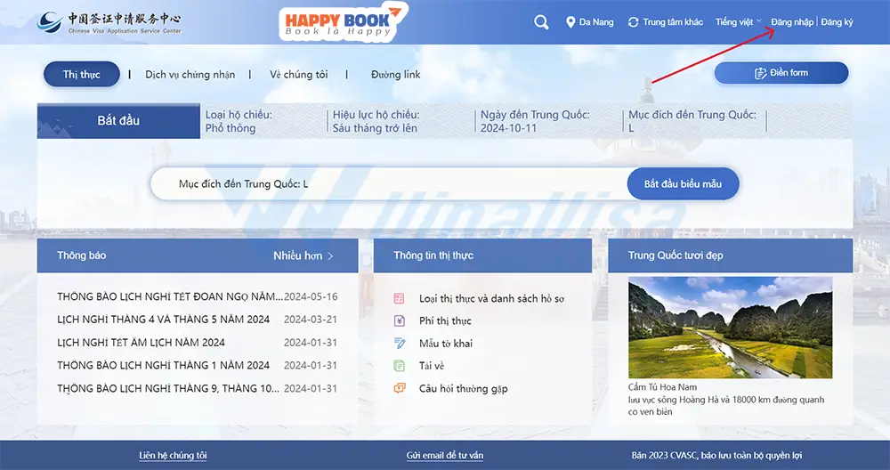
Task: Click the document icon beside Tải về
Action: point(399,366)
